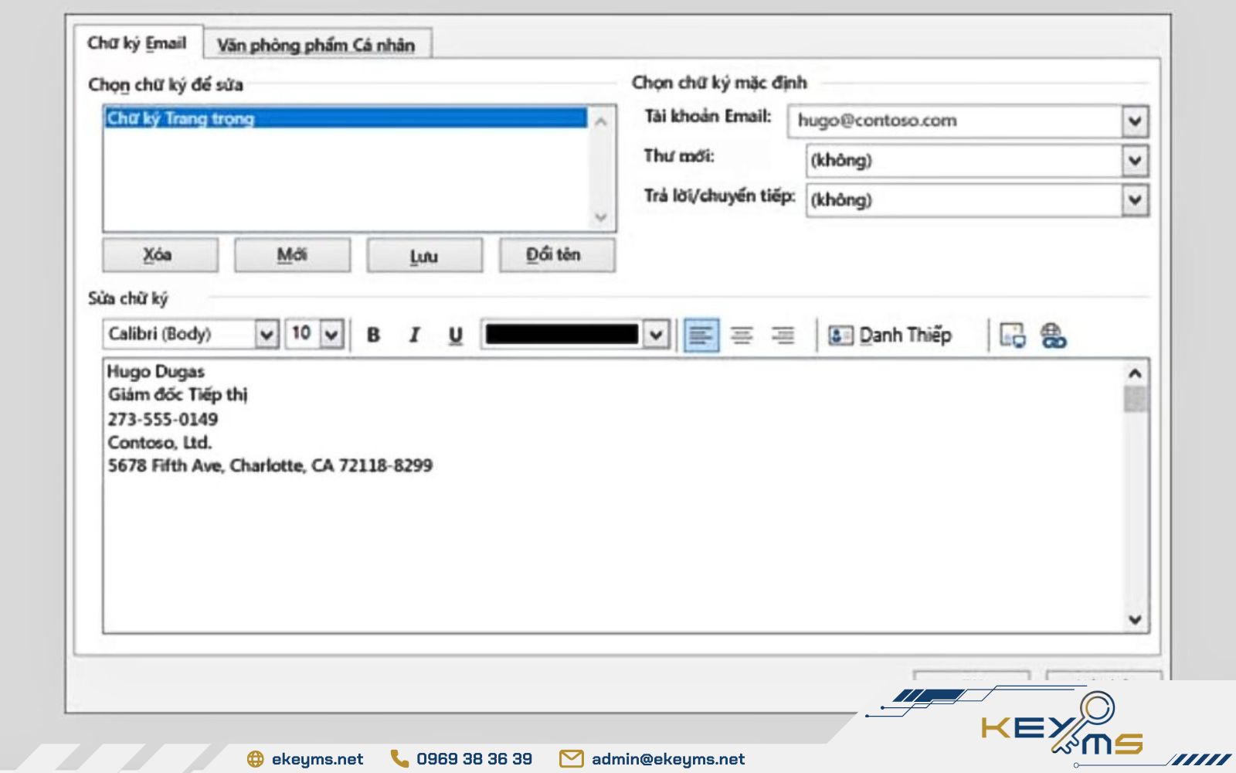Open Tài khoản Email account dropdown
The height and width of the screenshot is (773, 1236).
[1134, 121]
